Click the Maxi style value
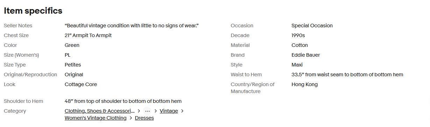The width and height of the screenshot is (430, 127). click(x=297, y=65)
